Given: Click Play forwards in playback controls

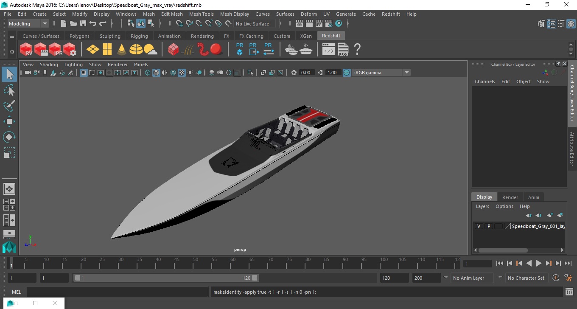Looking at the screenshot, I should pyautogui.click(x=539, y=263).
